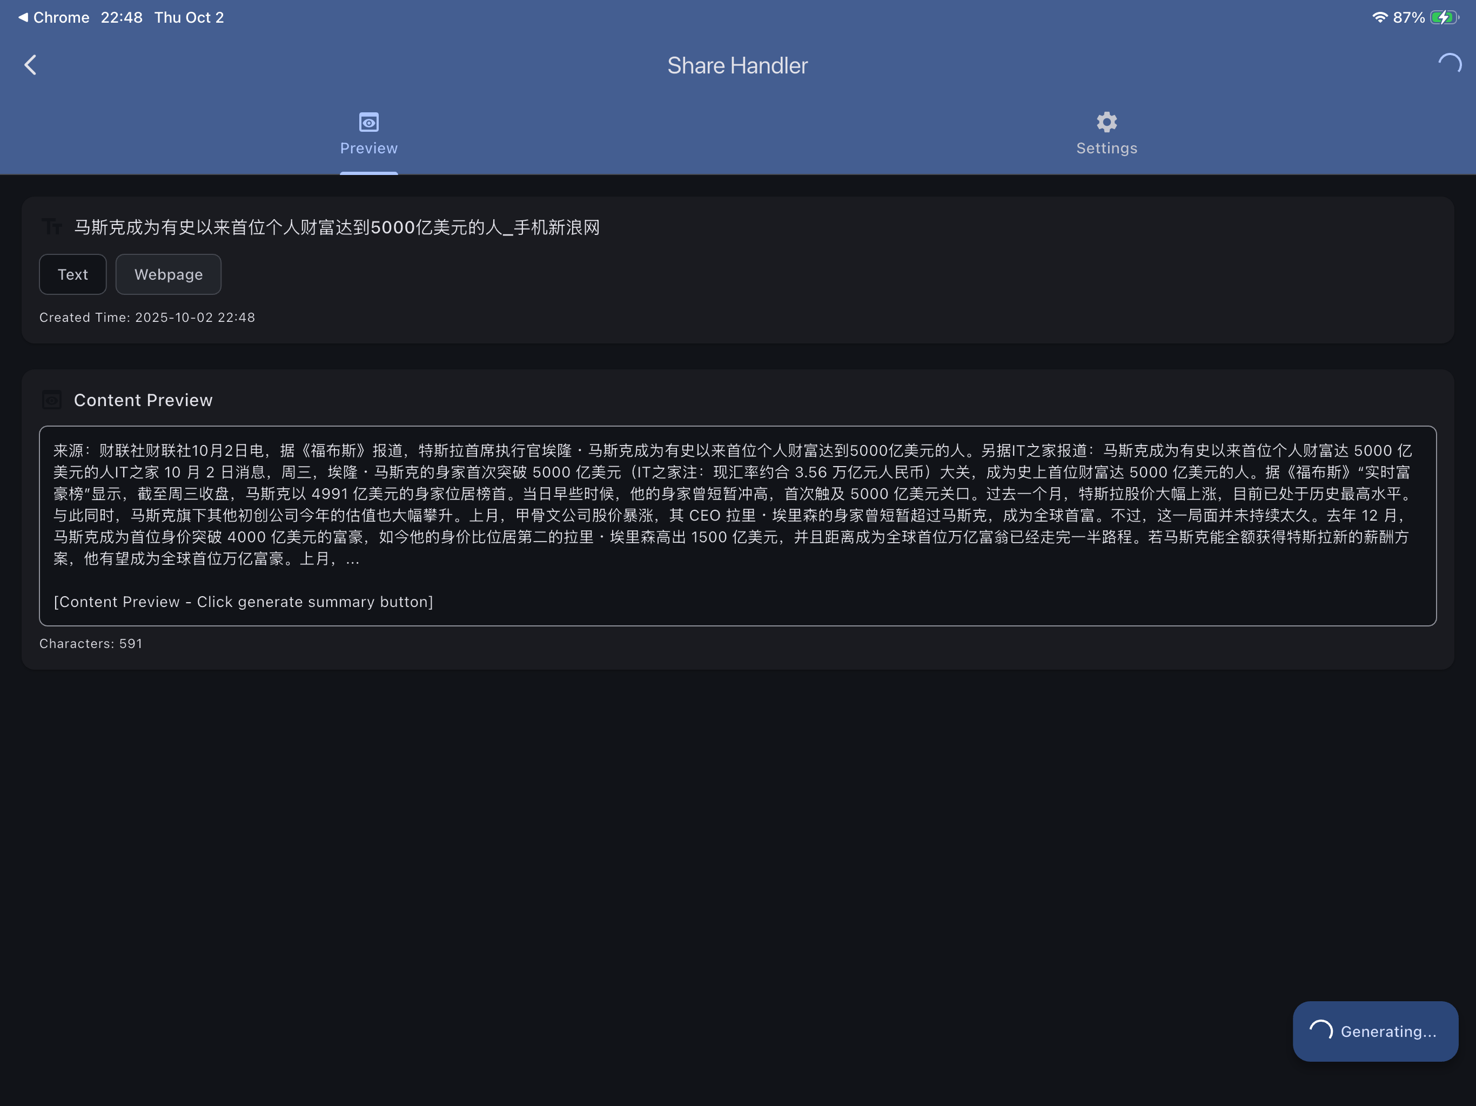1476x1106 pixels.
Task: Tap the 'Content Preview' heading
Action: pyautogui.click(x=143, y=400)
